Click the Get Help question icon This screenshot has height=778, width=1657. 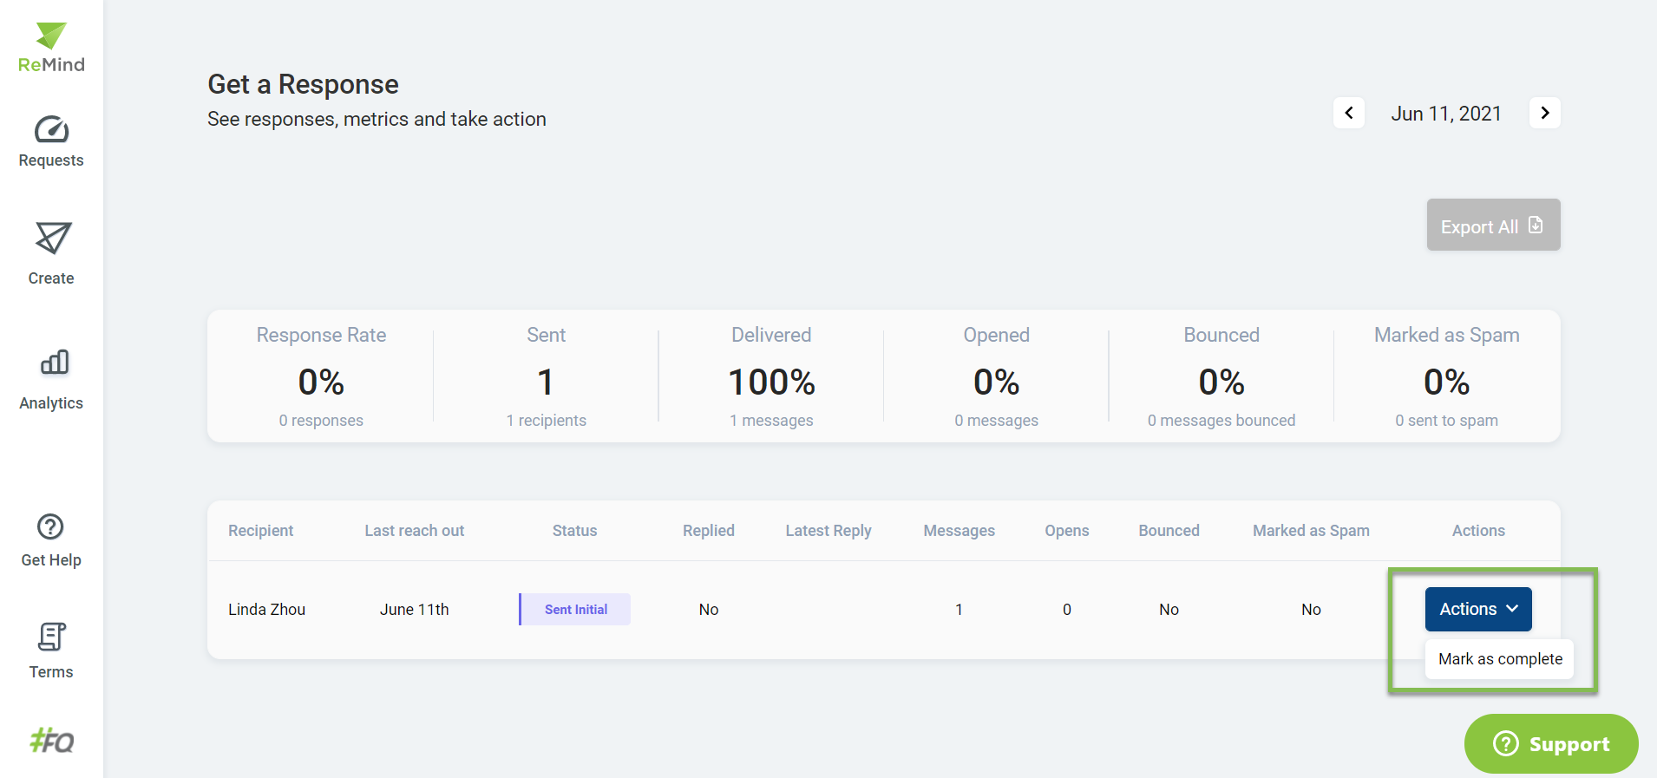click(x=50, y=526)
